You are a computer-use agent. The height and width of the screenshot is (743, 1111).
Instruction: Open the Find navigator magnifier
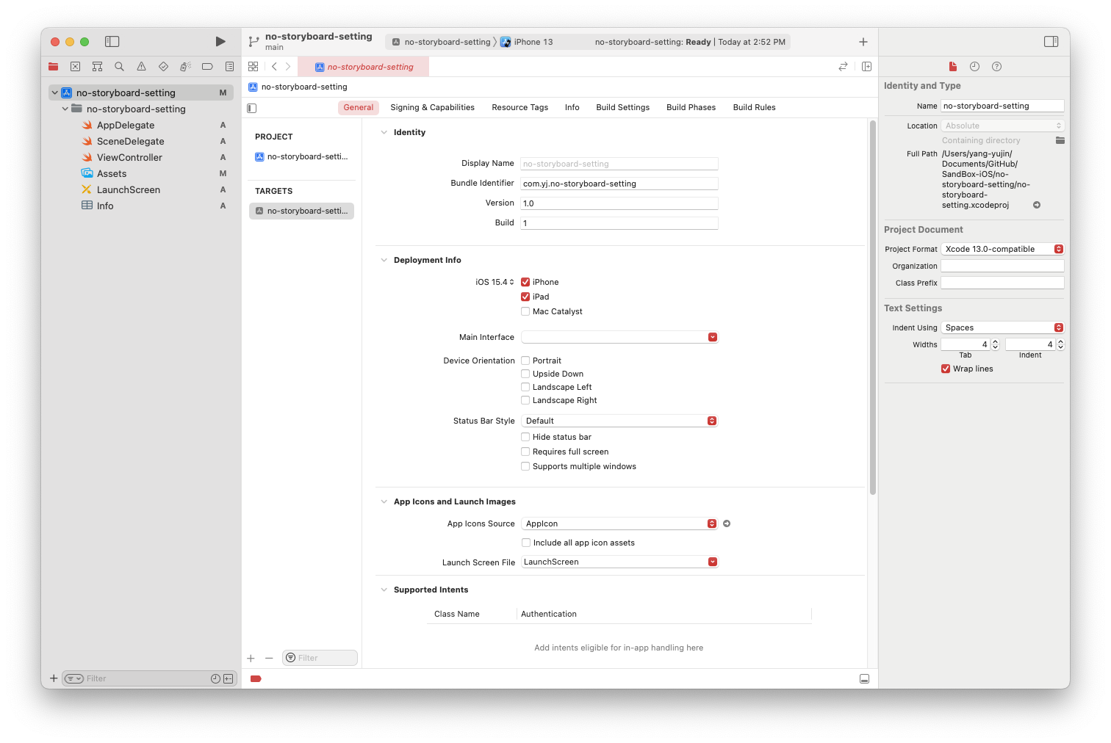point(119,67)
